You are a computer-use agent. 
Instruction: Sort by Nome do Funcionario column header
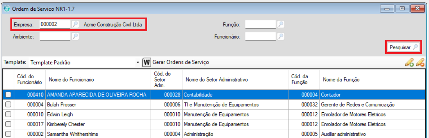click(x=98, y=80)
